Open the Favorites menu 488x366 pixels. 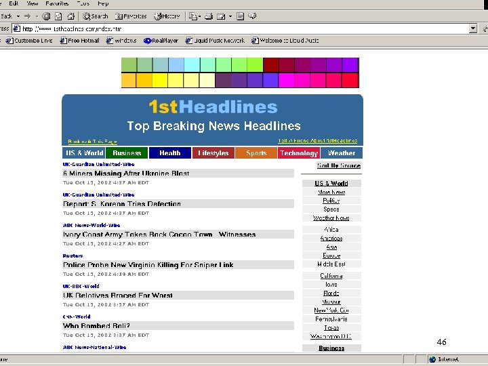coord(57,3)
